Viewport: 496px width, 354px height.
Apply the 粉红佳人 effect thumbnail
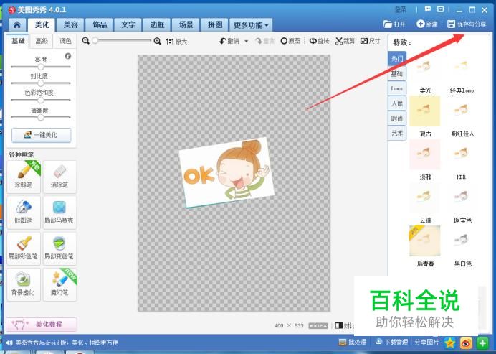tap(462, 111)
